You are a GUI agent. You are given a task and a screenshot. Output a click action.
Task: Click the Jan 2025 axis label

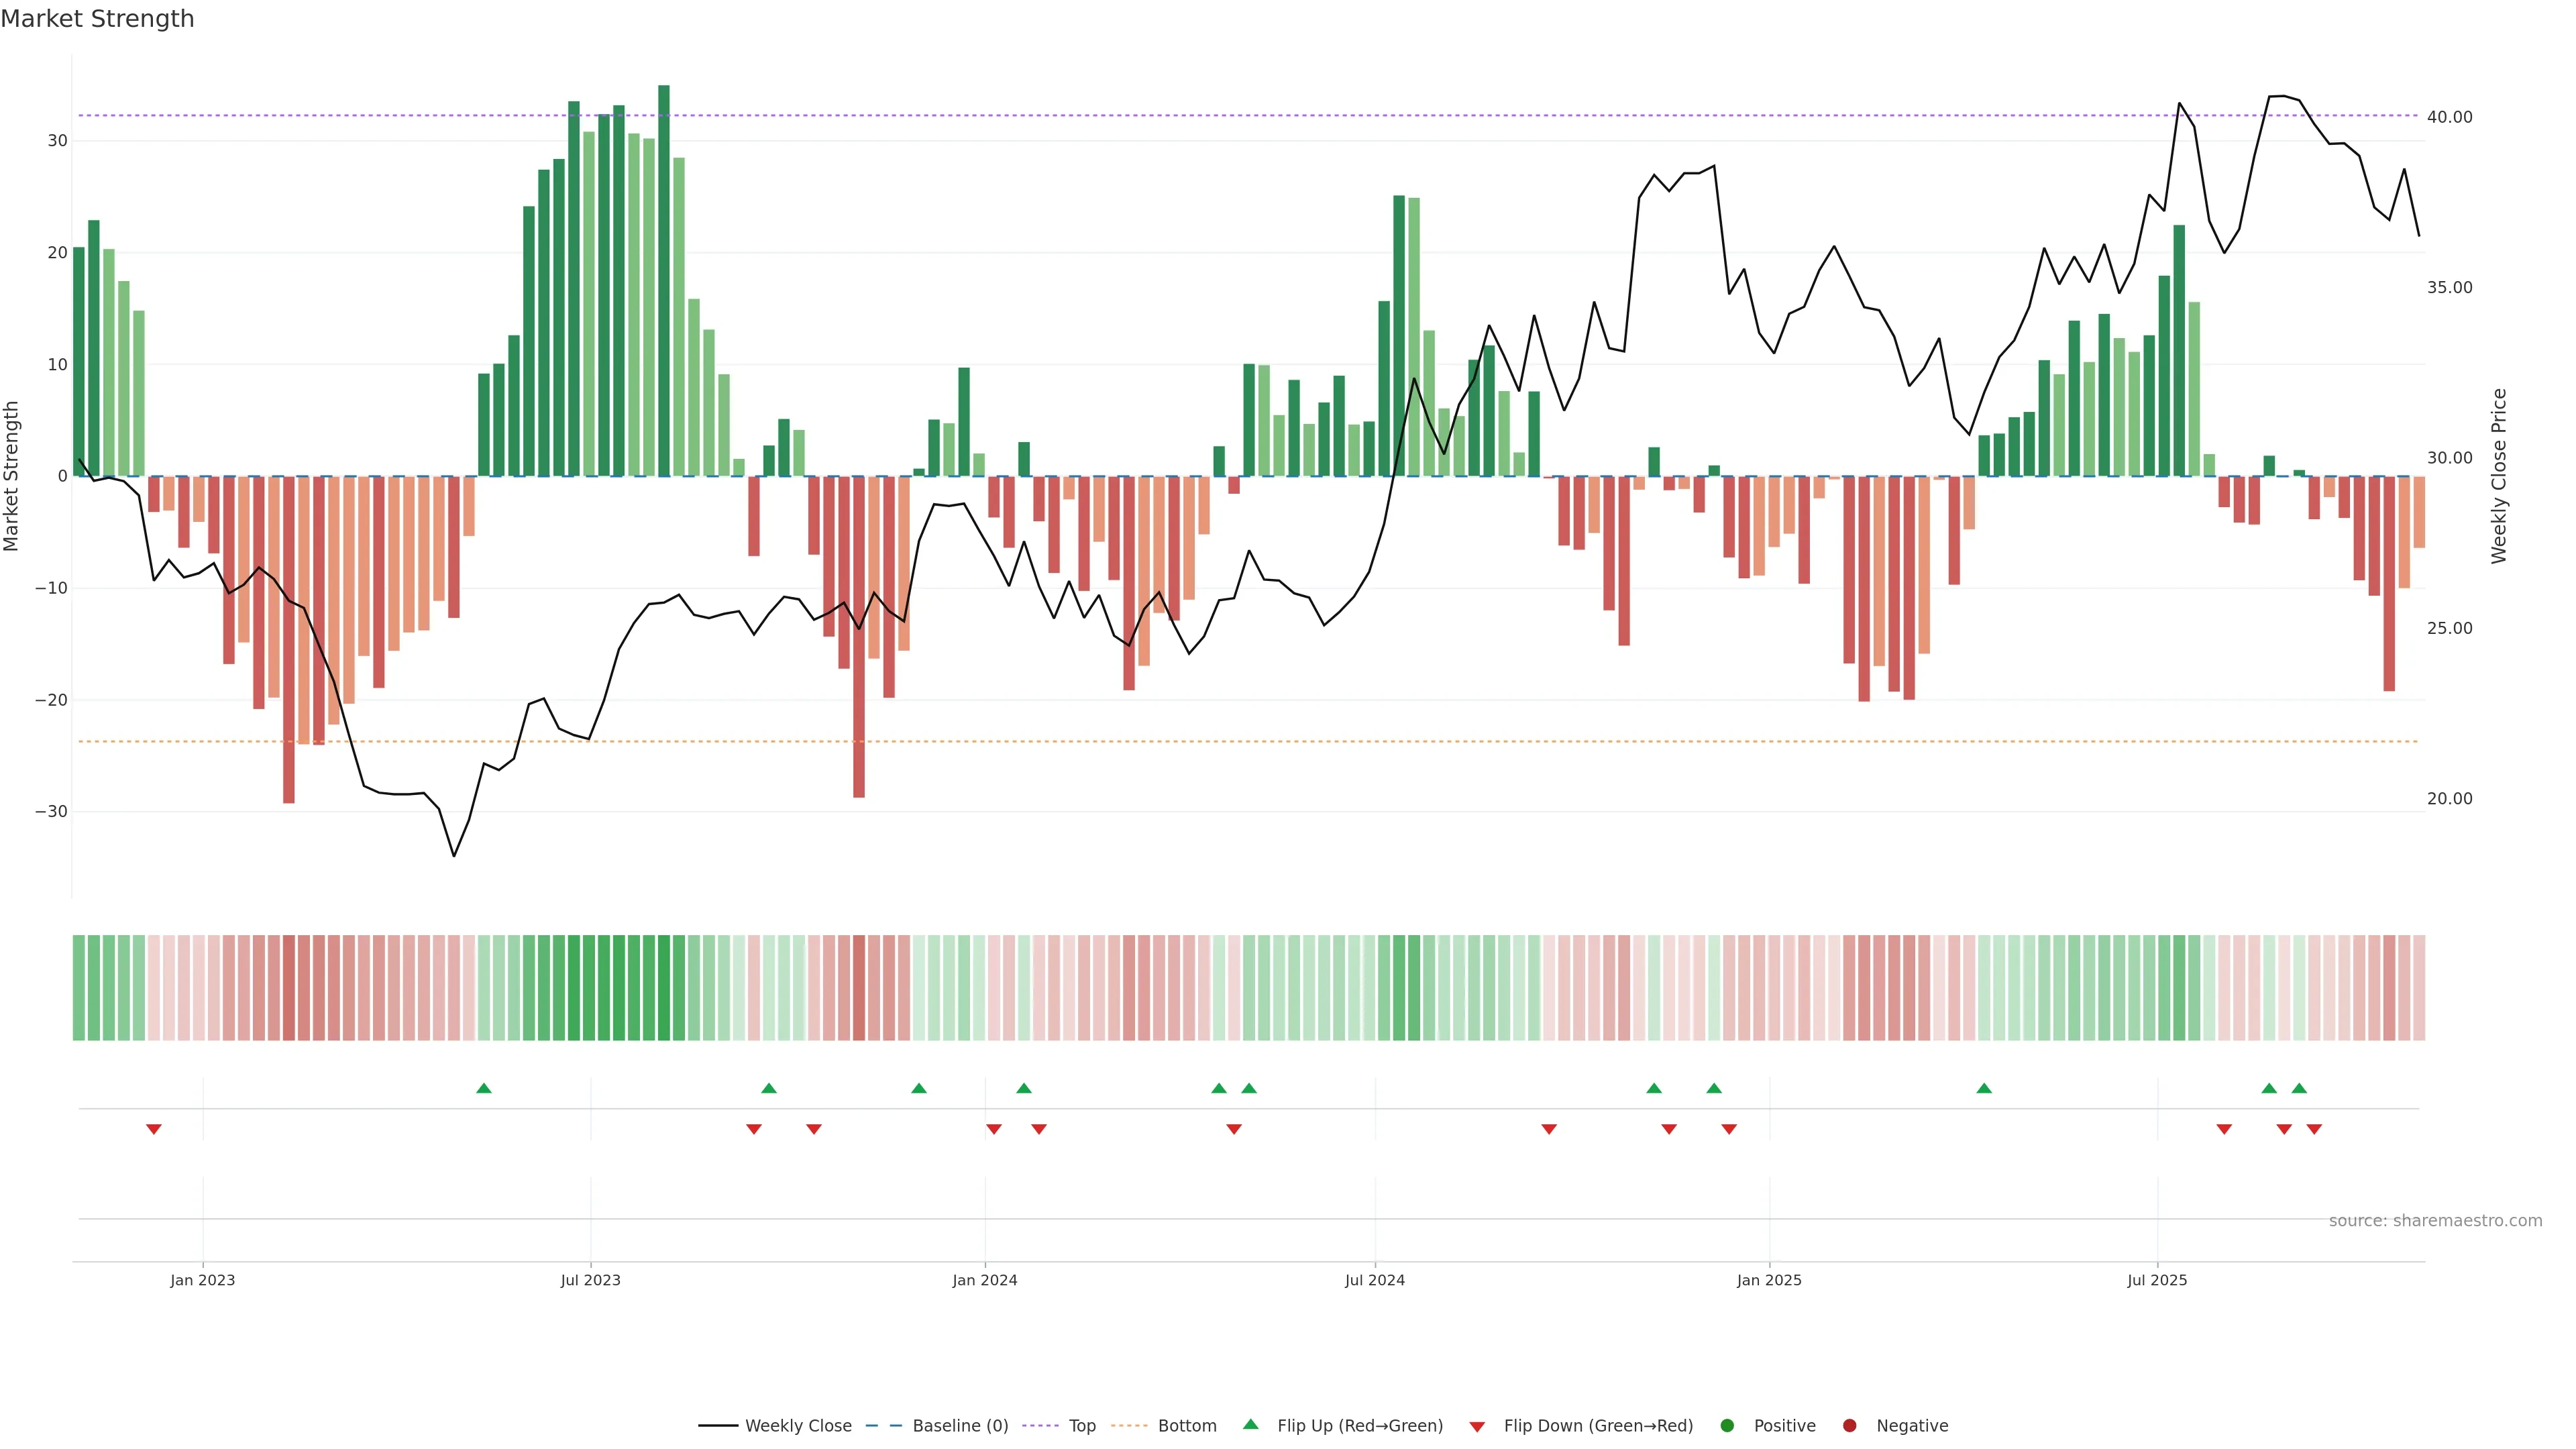1769,1280
